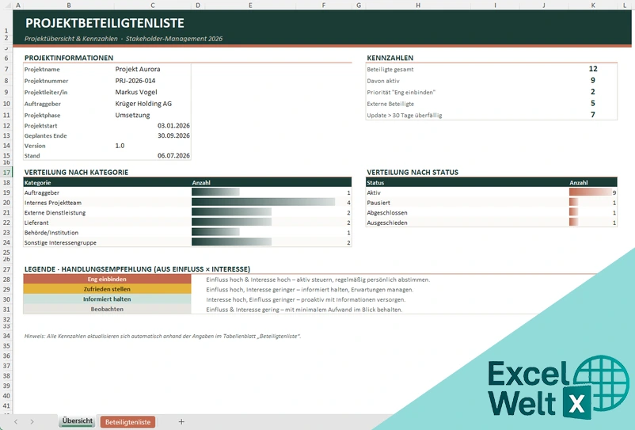Select the project number 'PRJ-2026-014'
Viewport: 635px width, 430px height.
pos(135,81)
